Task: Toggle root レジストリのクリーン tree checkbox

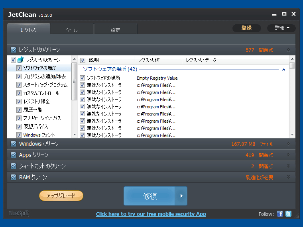Action: click(x=13, y=60)
